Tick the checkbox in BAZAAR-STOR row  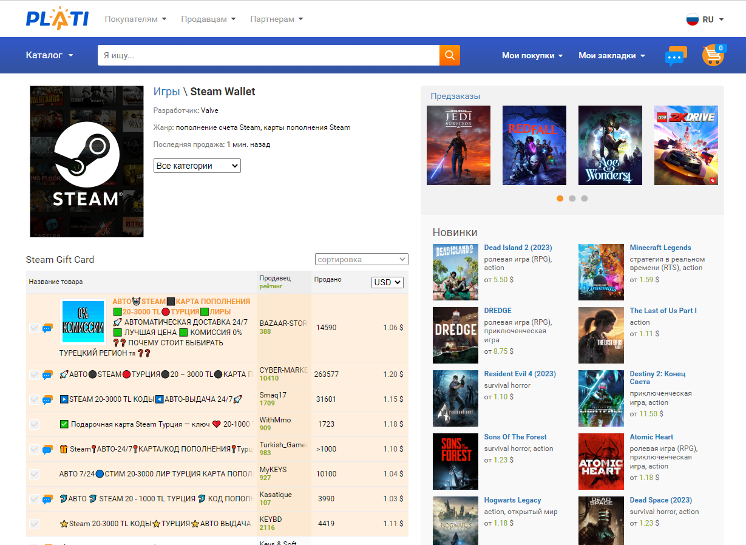[35, 328]
